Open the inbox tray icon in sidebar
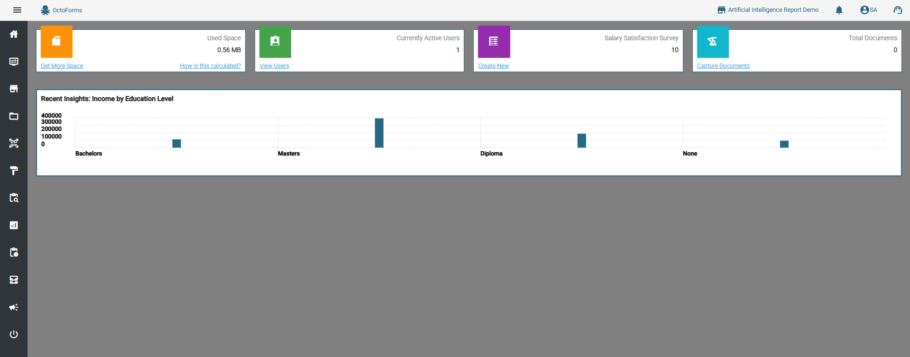910x357 pixels. 14,280
